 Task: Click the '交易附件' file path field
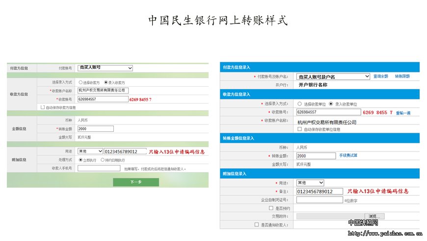point(331,217)
